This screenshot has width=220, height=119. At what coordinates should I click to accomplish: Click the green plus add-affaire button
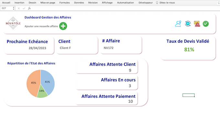(63, 26)
